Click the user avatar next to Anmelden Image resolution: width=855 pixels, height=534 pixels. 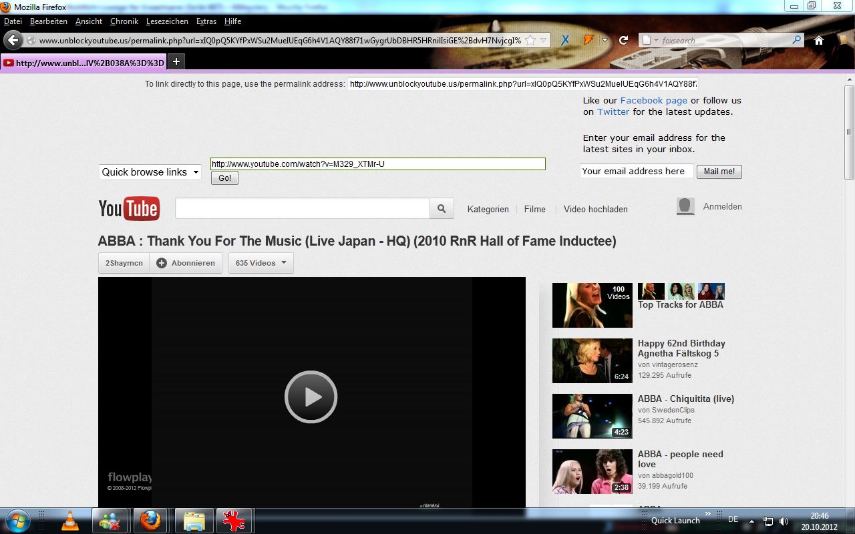coord(685,206)
